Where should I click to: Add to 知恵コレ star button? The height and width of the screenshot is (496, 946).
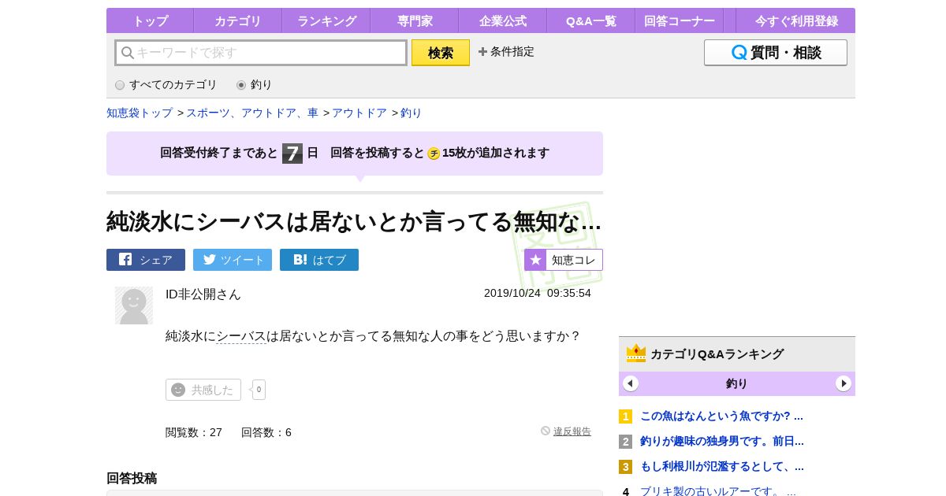(x=564, y=260)
